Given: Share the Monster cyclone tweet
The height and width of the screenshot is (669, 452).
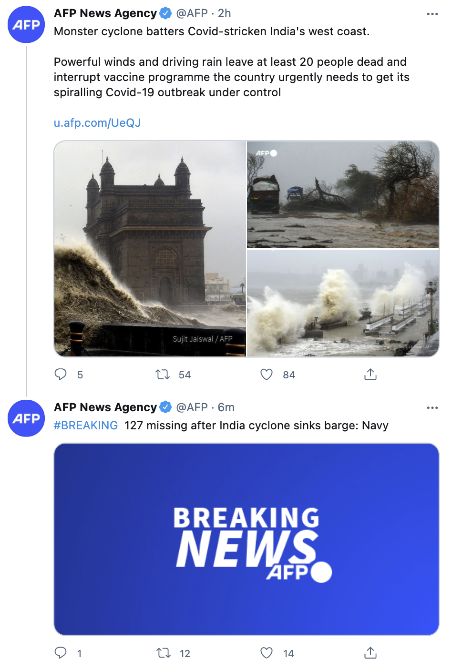Looking at the screenshot, I should pos(370,375).
